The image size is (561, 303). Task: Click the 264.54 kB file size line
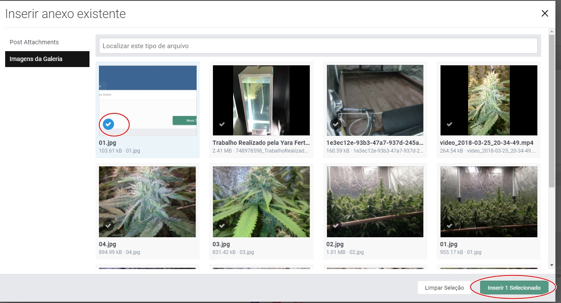click(489, 151)
